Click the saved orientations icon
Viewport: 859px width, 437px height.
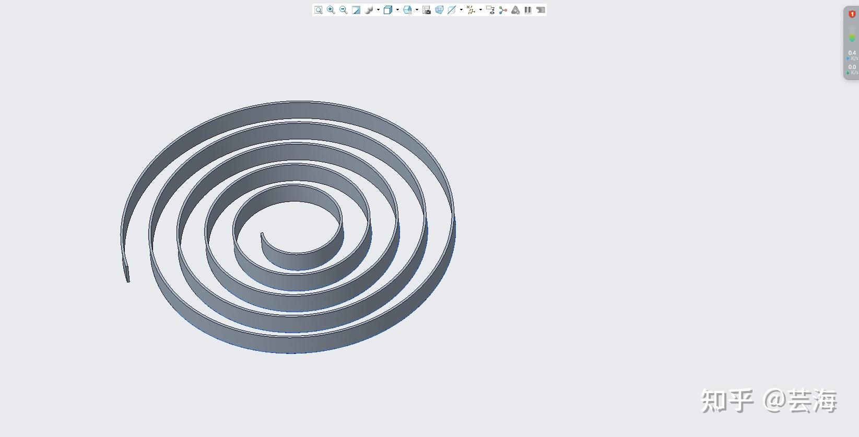407,10
